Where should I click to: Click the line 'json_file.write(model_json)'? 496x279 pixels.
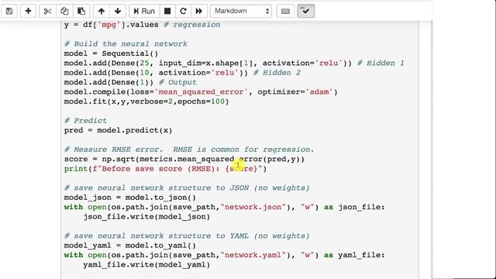pos(146,217)
